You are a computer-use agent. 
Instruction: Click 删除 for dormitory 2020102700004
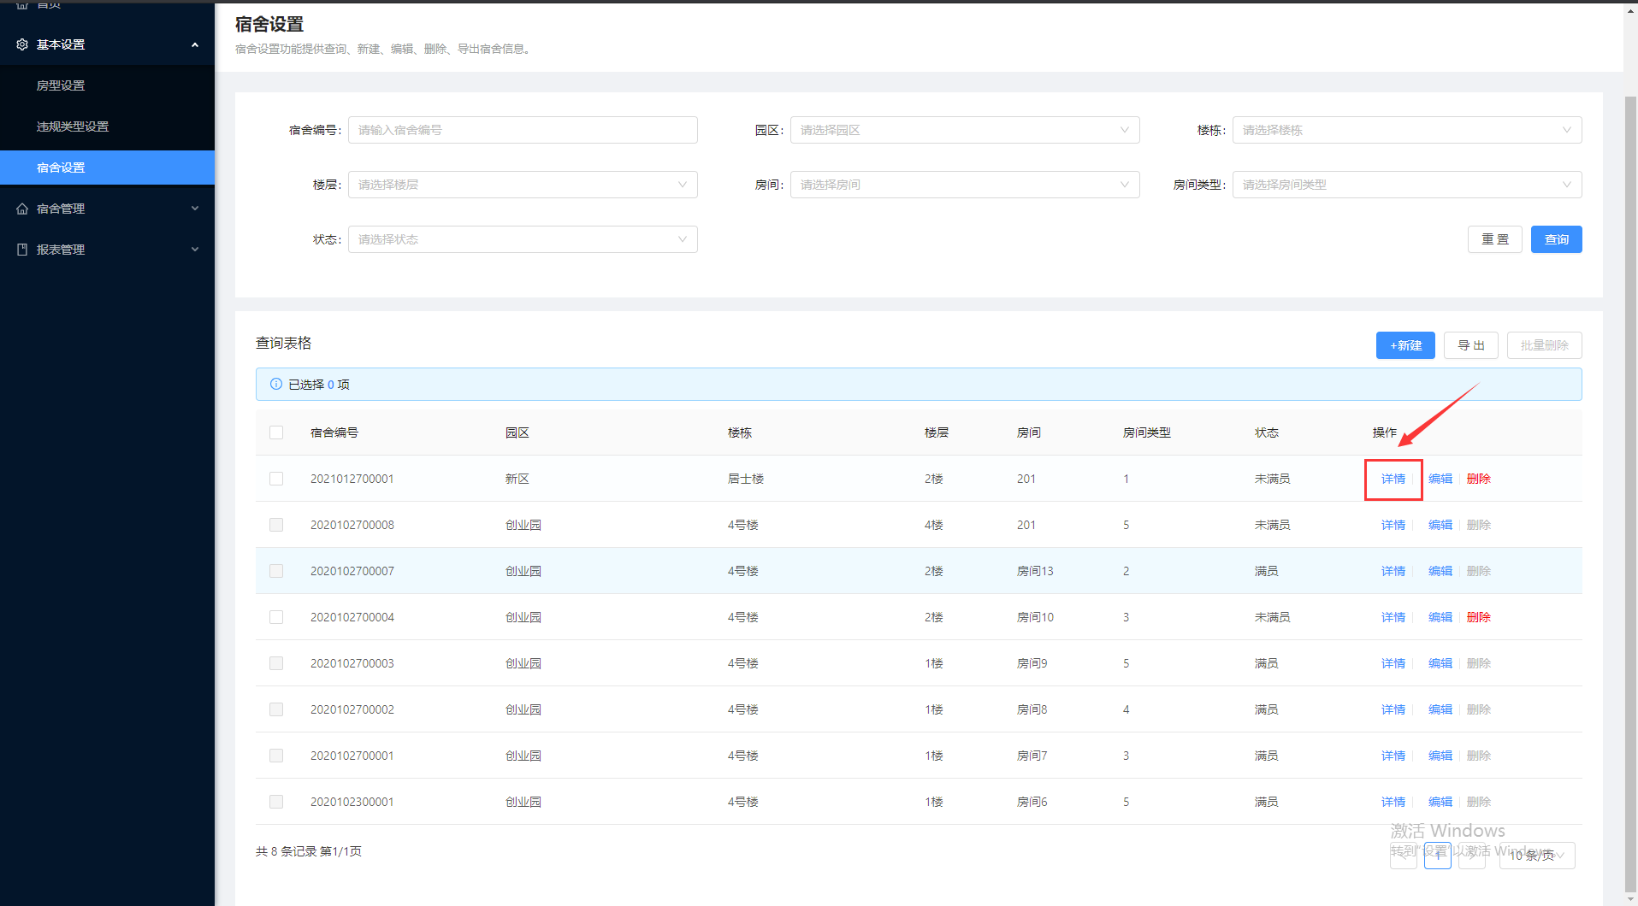click(x=1479, y=617)
